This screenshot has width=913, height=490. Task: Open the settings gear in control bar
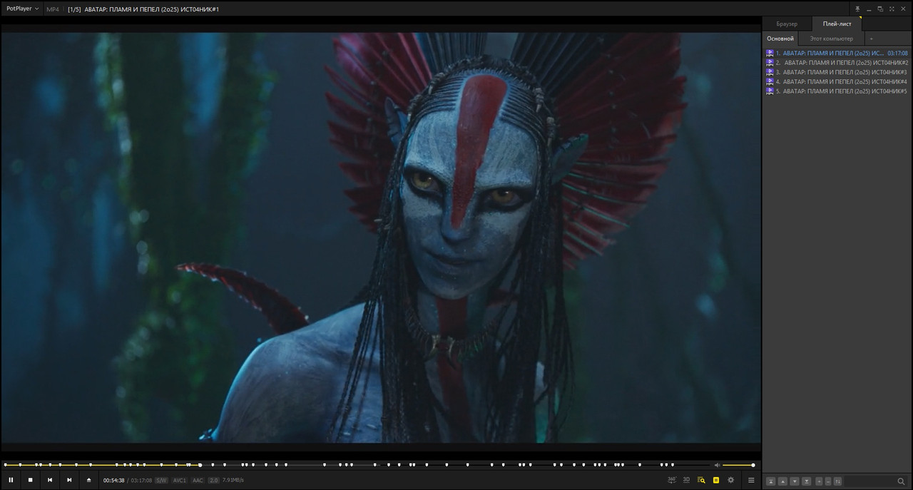[730, 480]
